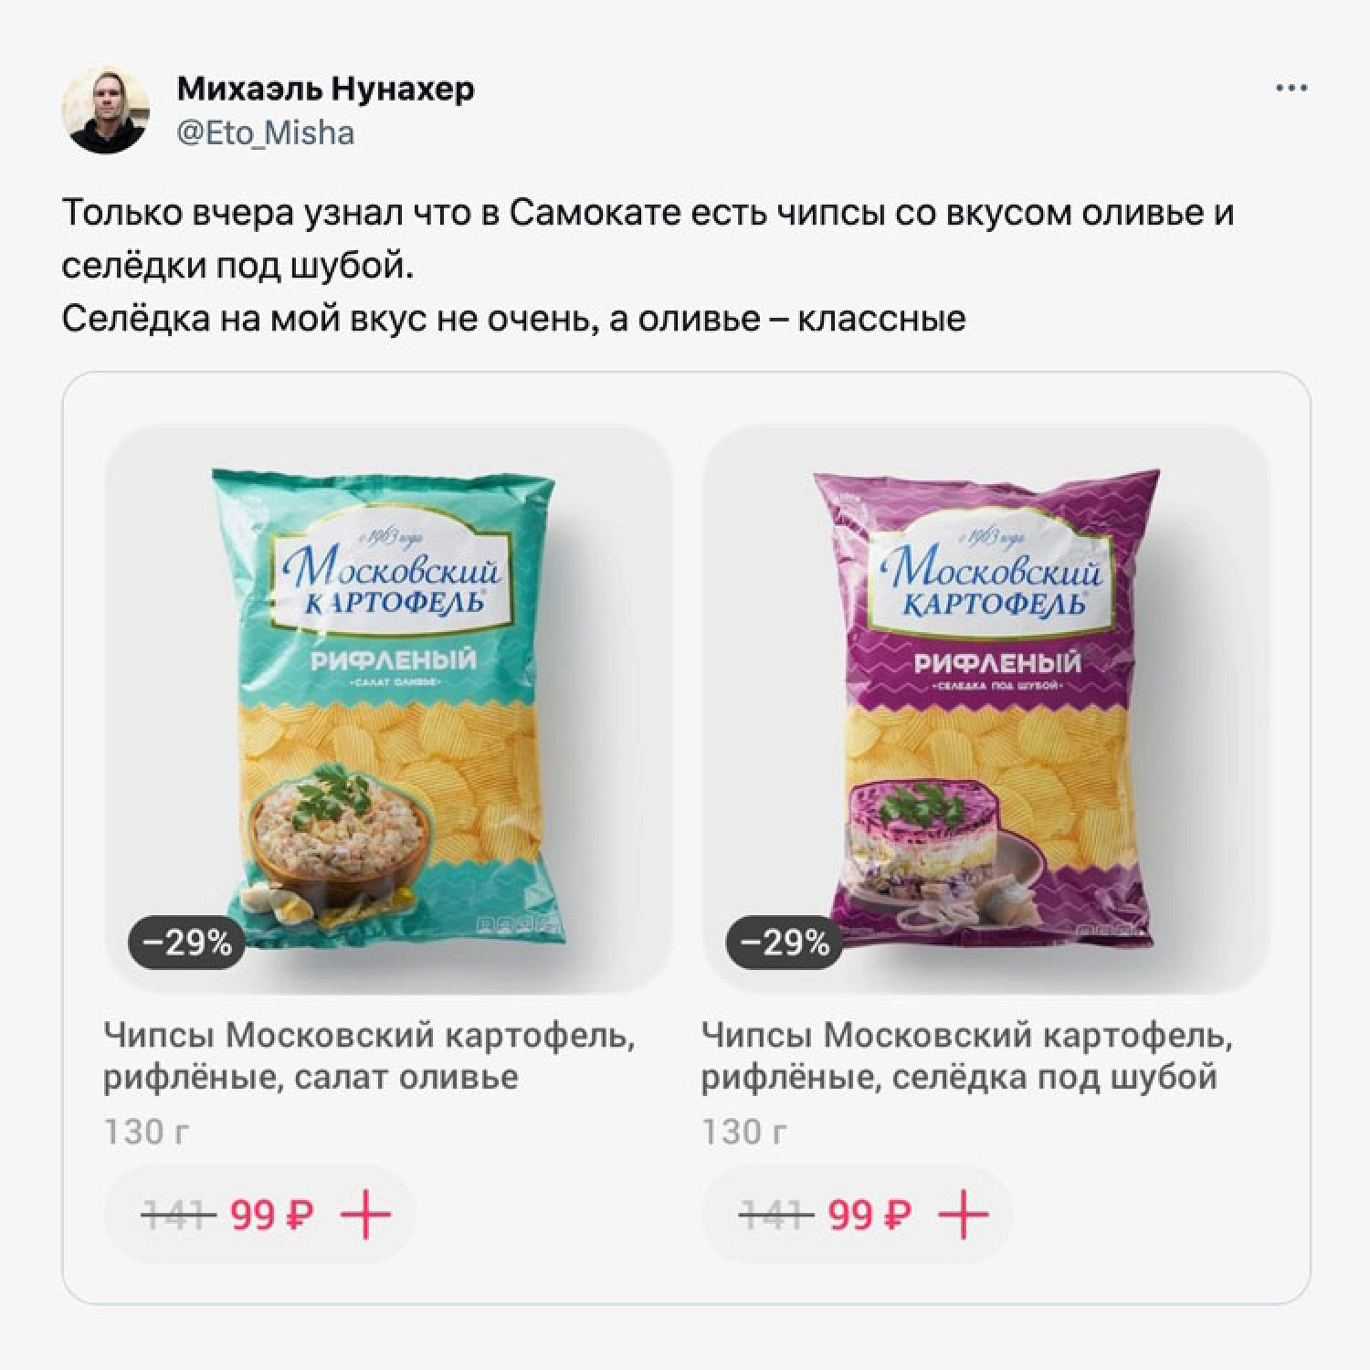Click the tweet text about Самокат chips
The height and width of the screenshot is (1370, 1370).
pyautogui.click(x=648, y=266)
